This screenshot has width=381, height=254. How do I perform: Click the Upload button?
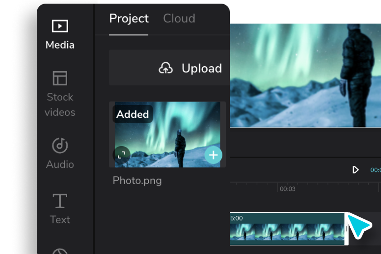(169, 68)
